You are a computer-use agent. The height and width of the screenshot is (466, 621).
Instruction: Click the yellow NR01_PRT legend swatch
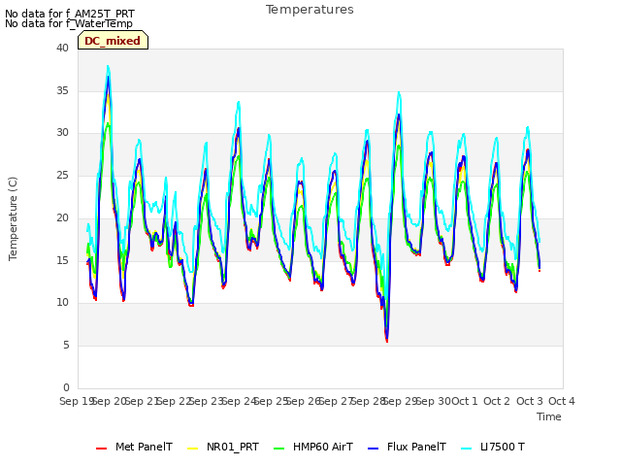click(192, 449)
